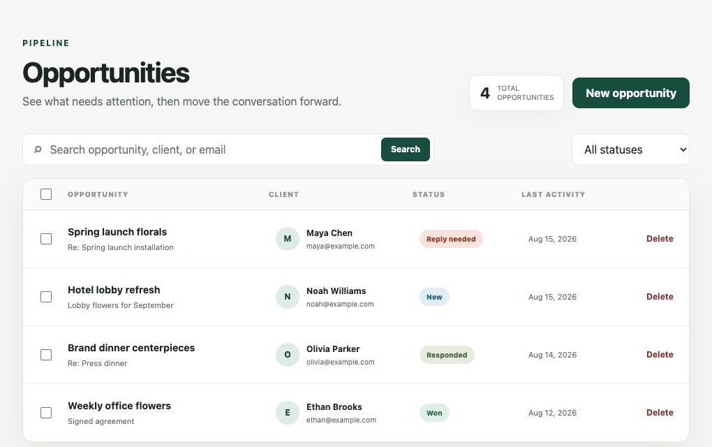This screenshot has width=712, height=447.
Task: Click Maya Chen client name
Action: tap(329, 233)
